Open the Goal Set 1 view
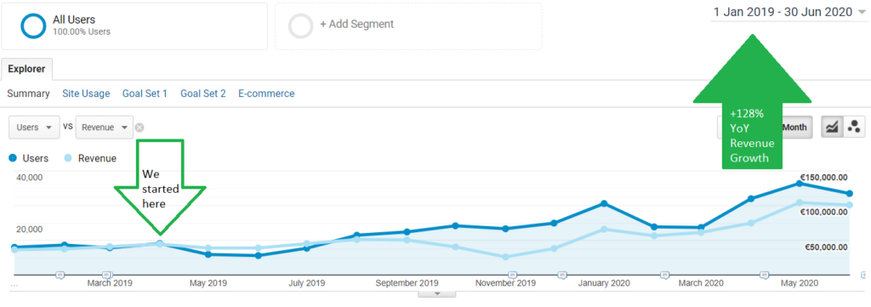Screen dimensions: 871x307 pyautogui.click(x=145, y=94)
